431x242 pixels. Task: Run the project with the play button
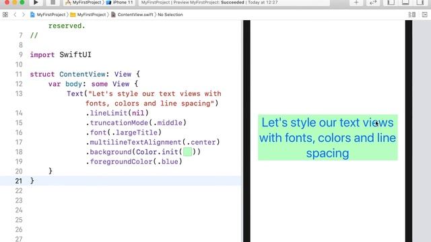[36, 3]
